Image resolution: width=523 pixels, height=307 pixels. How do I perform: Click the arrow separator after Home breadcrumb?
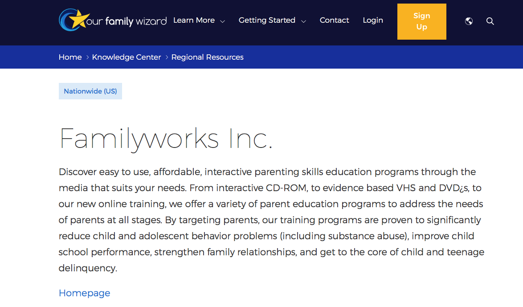(87, 57)
